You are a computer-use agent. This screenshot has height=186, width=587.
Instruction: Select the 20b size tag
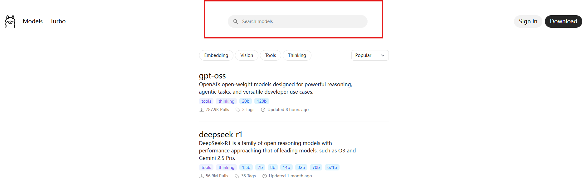pyautogui.click(x=246, y=101)
